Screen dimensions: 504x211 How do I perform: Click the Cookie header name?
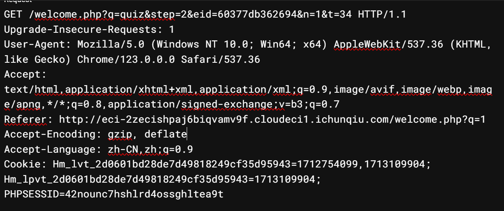tap(23, 164)
